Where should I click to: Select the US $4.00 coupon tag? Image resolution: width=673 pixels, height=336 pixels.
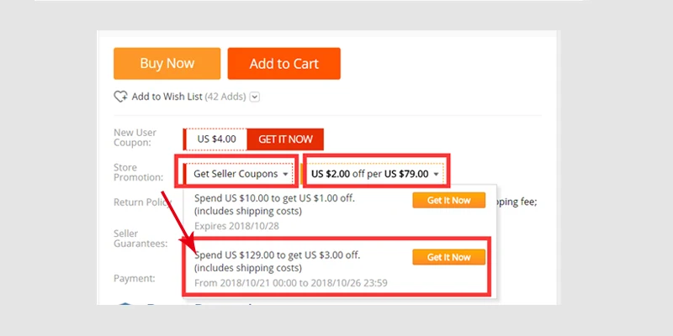(215, 139)
